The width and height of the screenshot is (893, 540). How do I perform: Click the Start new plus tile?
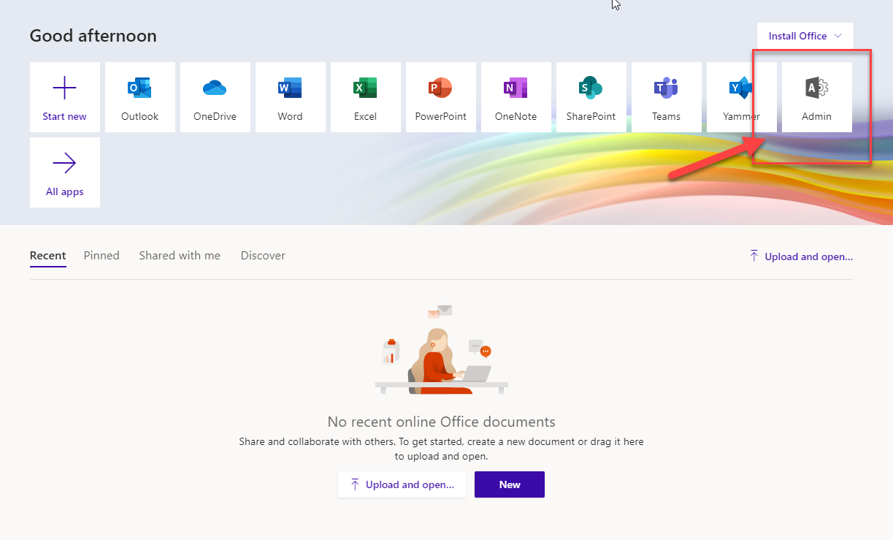(64, 97)
